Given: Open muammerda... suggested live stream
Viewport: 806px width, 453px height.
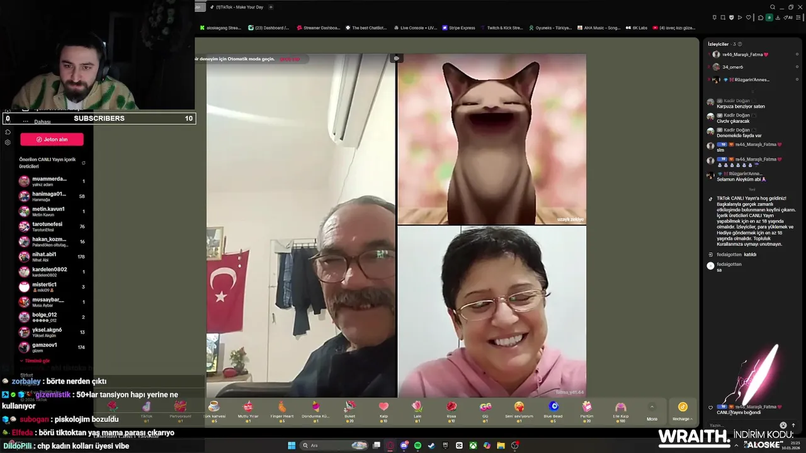Looking at the screenshot, I should [x=52, y=181].
